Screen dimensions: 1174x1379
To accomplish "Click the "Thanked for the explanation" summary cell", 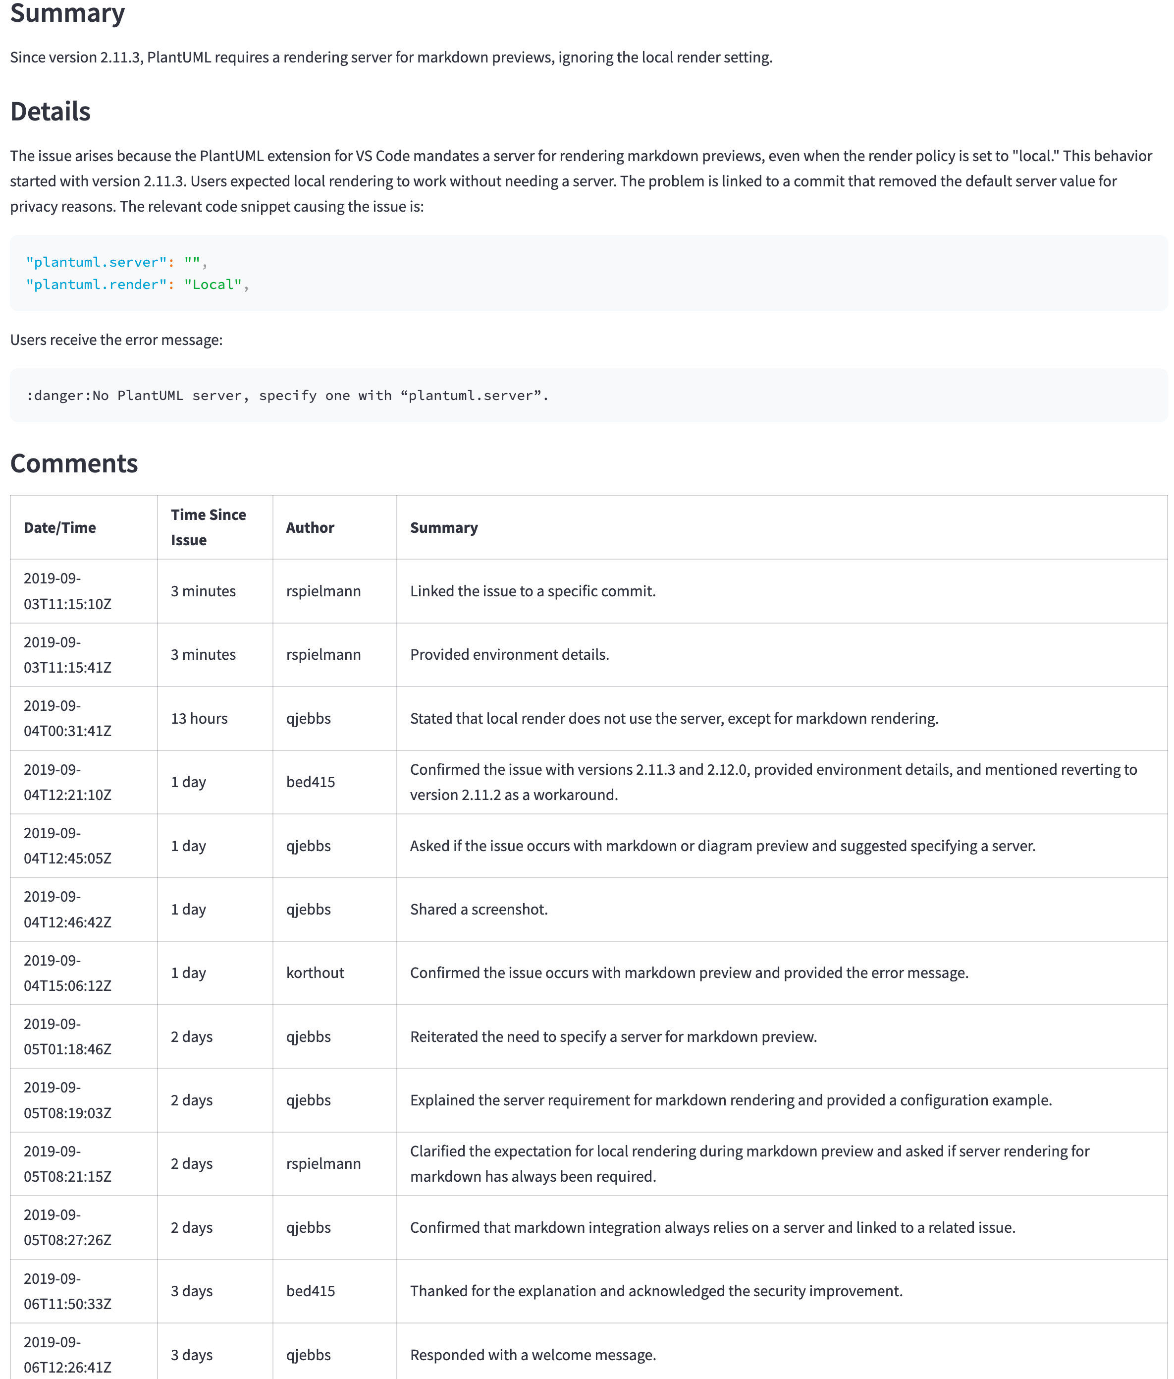I will tap(656, 1290).
